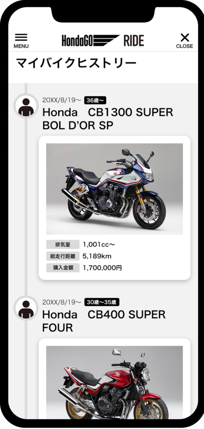Click the first 20XX/8/19〜 date
This screenshot has height=429, width=204.
coord(62,100)
